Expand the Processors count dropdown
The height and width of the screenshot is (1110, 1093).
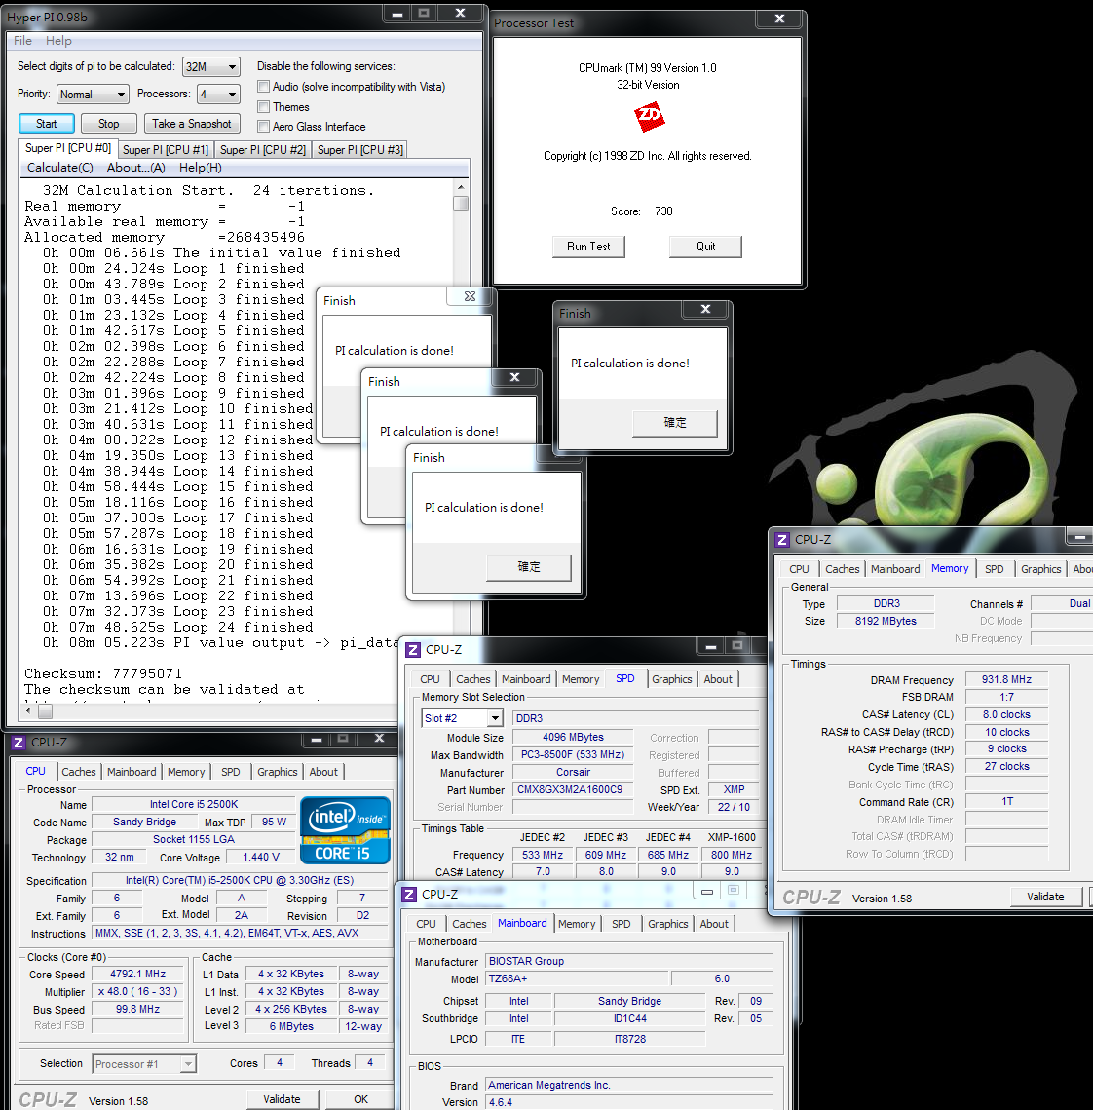coord(218,95)
